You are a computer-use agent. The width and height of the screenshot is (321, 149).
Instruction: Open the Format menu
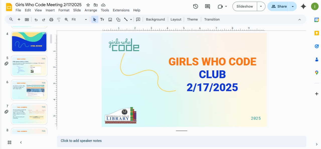[64, 10]
